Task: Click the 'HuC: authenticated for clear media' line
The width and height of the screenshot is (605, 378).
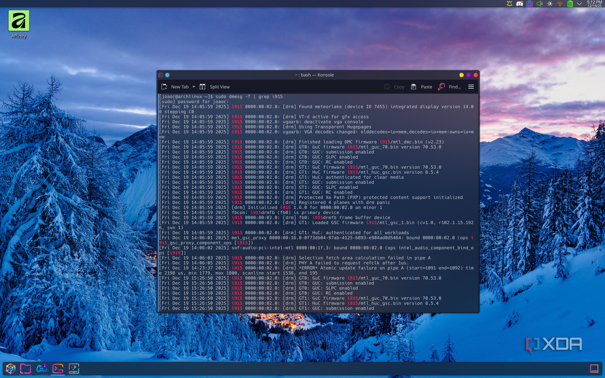Action: click(281, 177)
